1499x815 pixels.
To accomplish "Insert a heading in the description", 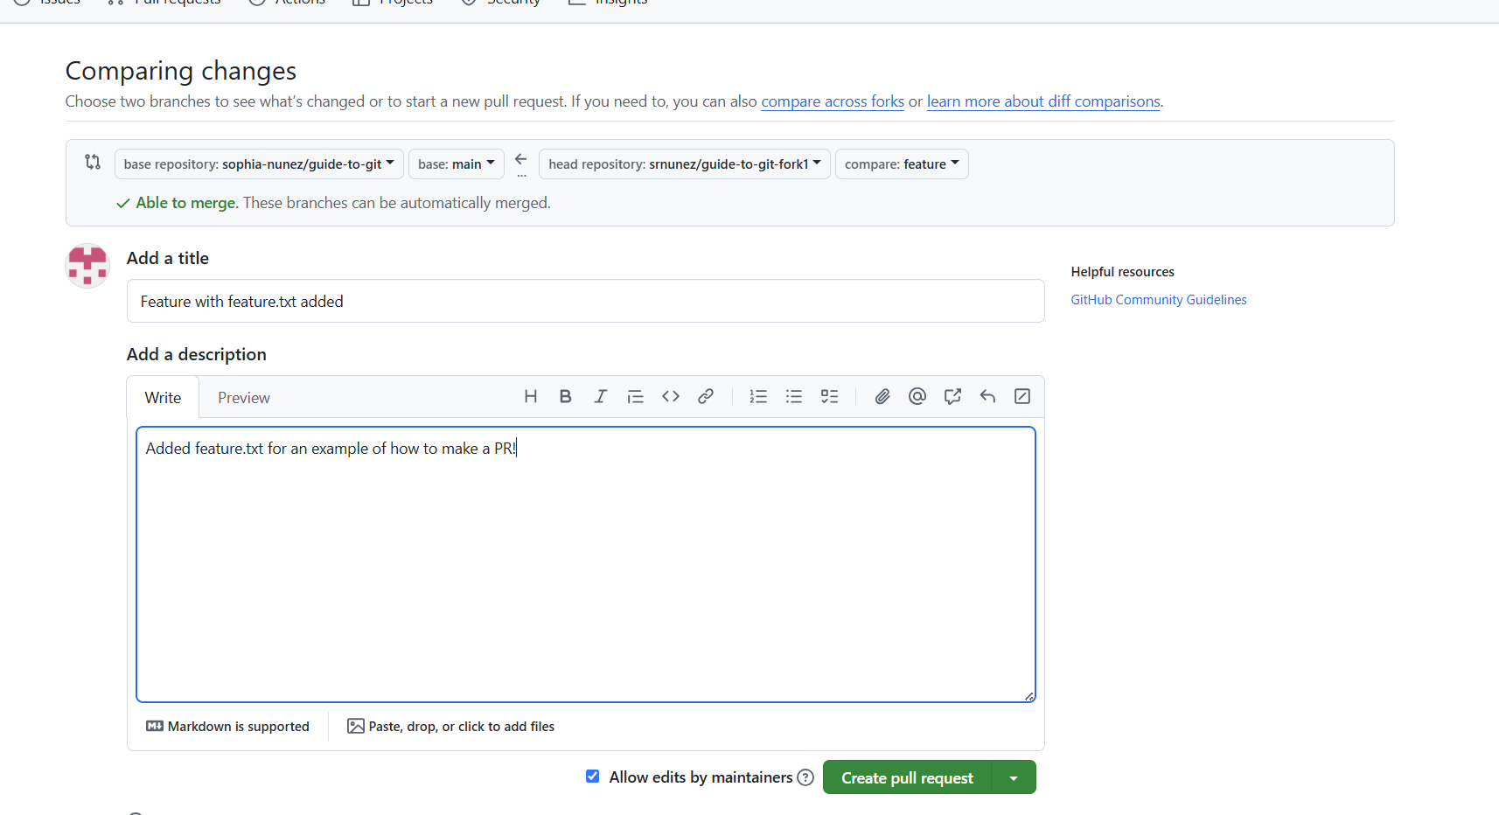I will click(530, 396).
